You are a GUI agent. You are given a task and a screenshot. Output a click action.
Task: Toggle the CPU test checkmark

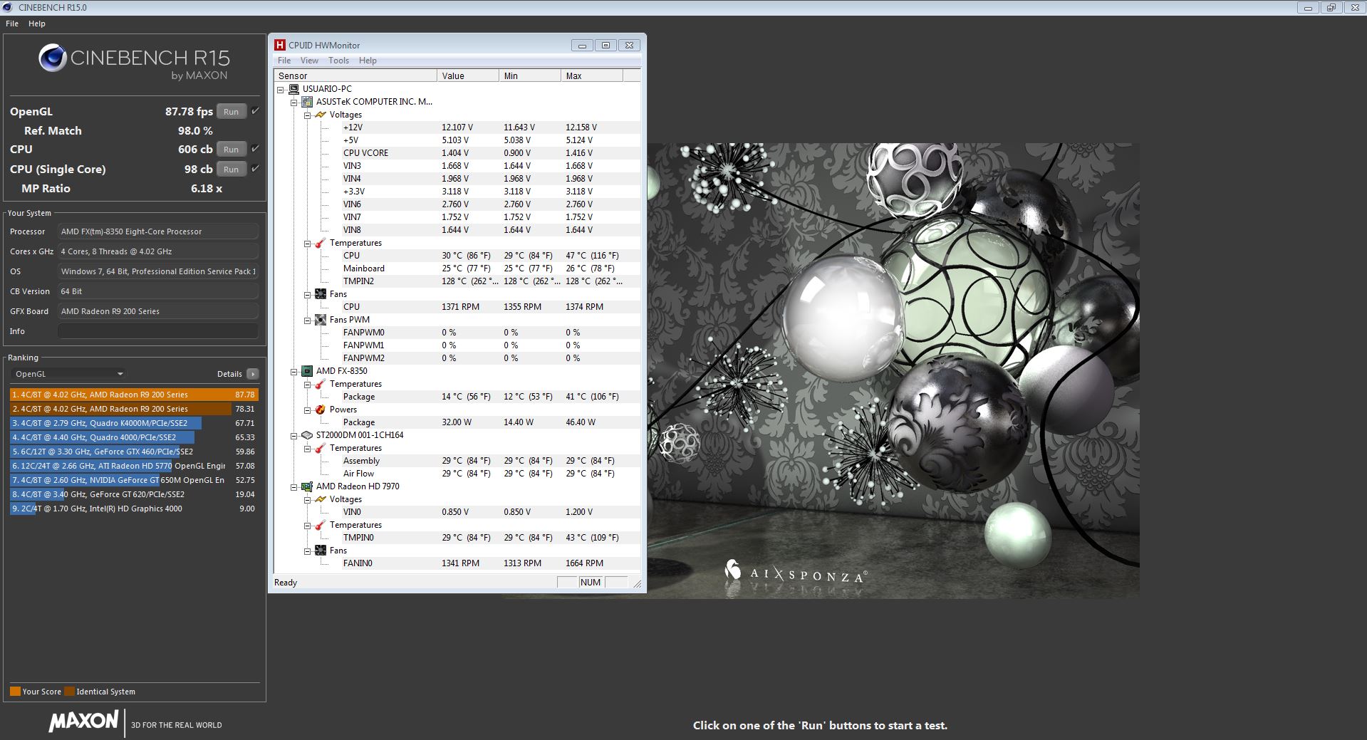pos(255,149)
